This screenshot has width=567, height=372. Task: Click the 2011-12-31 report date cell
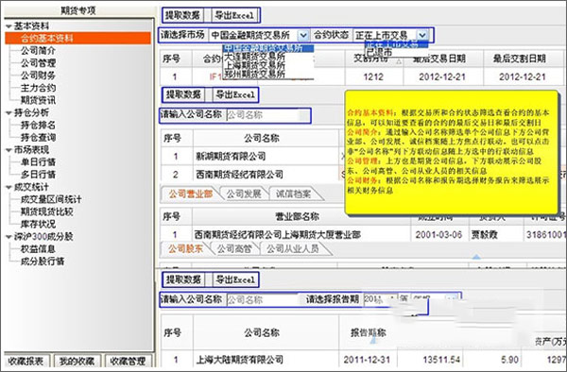pyautogui.click(x=367, y=360)
